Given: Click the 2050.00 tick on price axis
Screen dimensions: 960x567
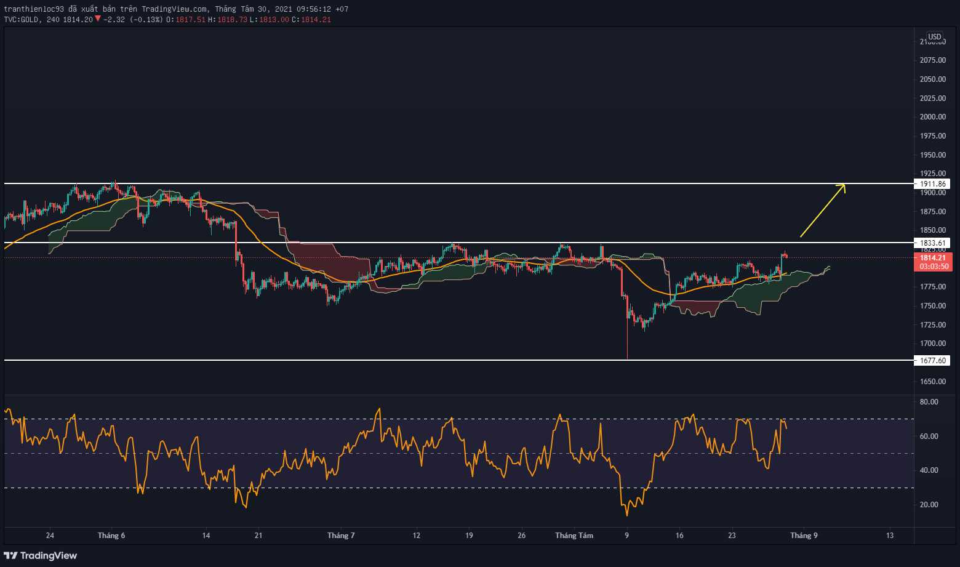Looking at the screenshot, I should (x=933, y=79).
